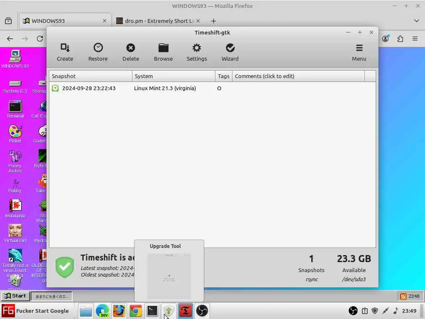Activate the Timeshift panel icon
The height and width of the screenshot is (319, 425).
tap(186, 311)
